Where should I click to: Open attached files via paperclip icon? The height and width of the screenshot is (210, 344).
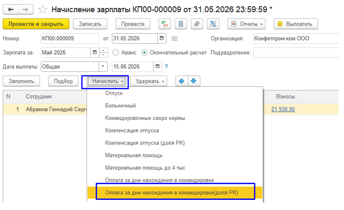point(197,24)
